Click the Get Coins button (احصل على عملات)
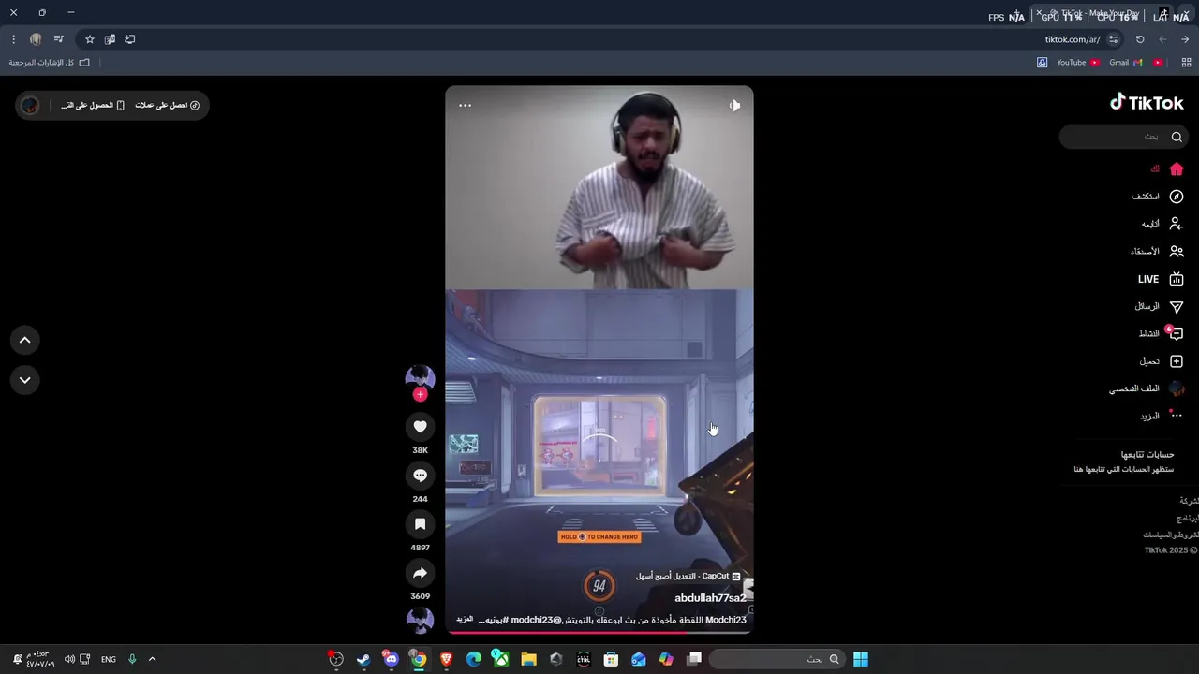This screenshot has height=674, width=1199. click(167, 105)
